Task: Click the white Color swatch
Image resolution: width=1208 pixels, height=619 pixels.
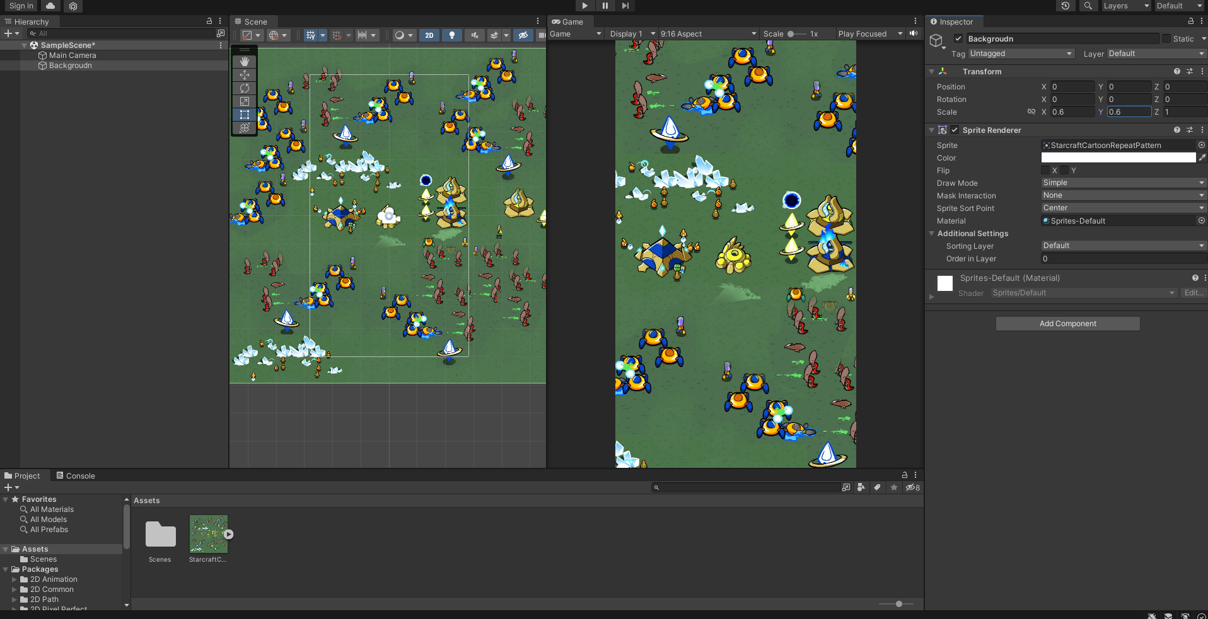Action: click(x=1118, y=157)
